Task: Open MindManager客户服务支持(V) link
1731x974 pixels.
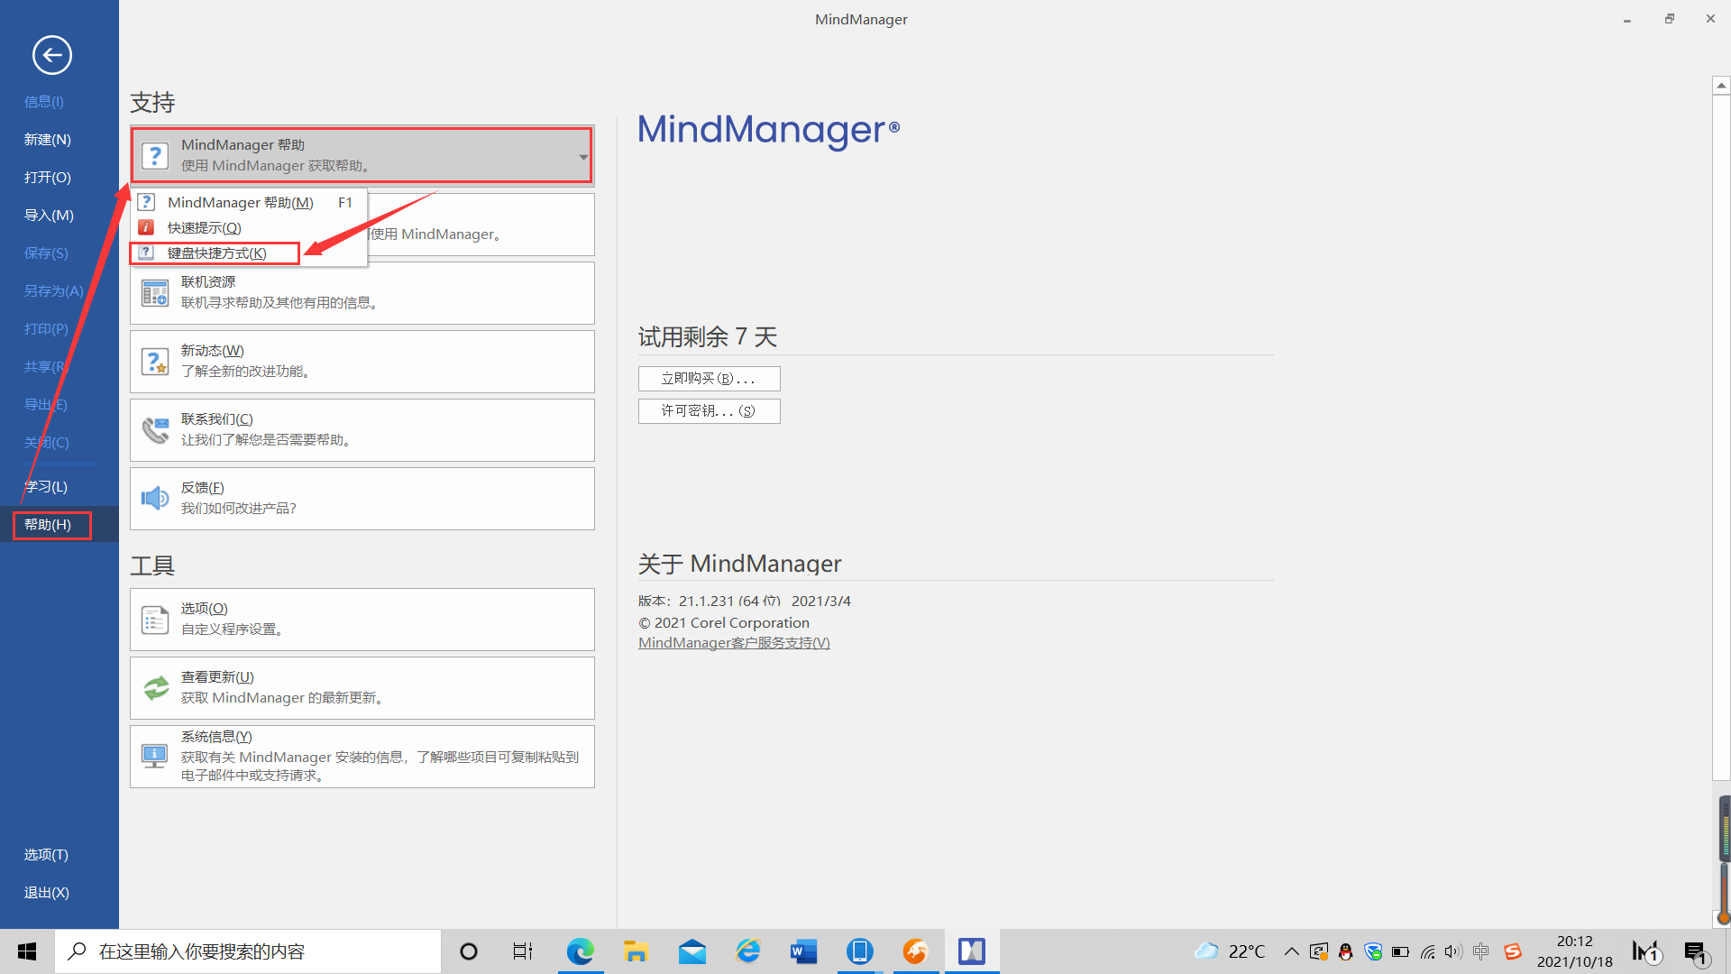Action: 734,643
